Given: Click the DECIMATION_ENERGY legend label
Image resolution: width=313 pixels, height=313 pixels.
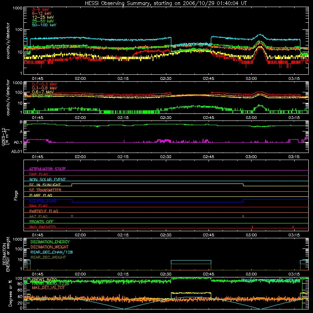Looking at the screenshot, I should 50,242.
